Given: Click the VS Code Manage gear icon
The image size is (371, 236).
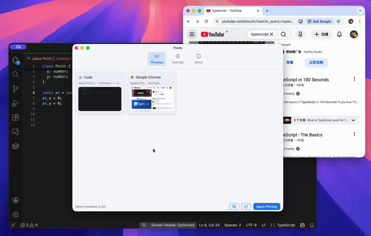Looking at the screenshot, I should (16, 214).
